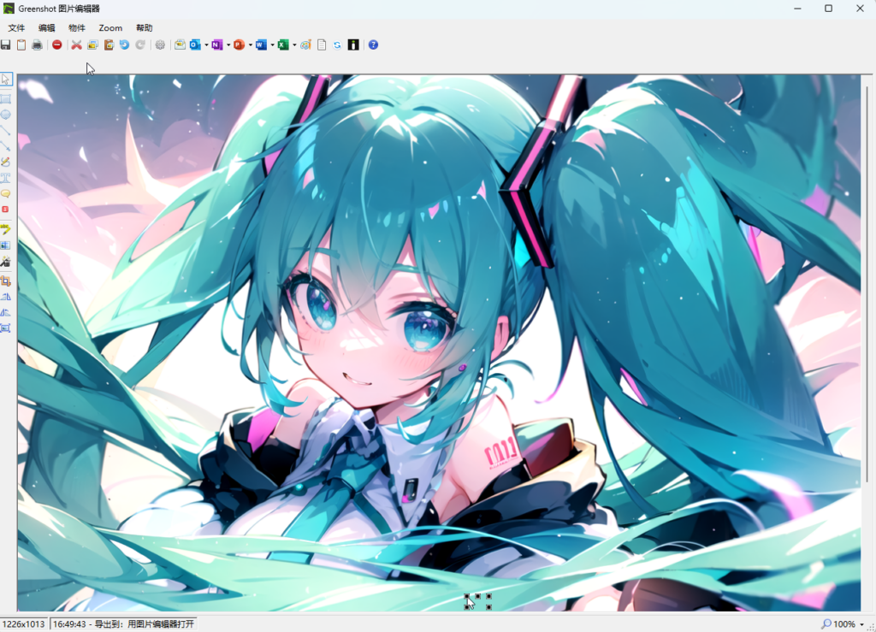Open the 帮助 menu
The height and width of the screenshot is (632, 876).
point(144,28)
